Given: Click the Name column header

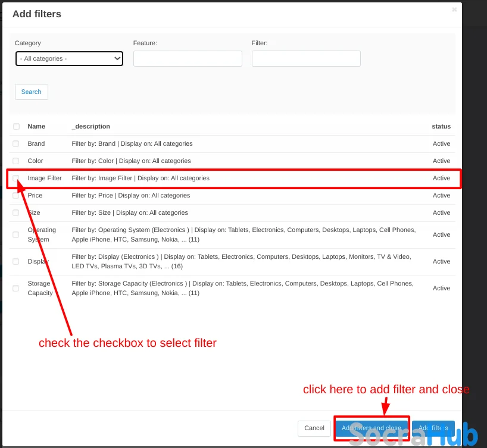Looking at the screenshot, I should [36, 127].
